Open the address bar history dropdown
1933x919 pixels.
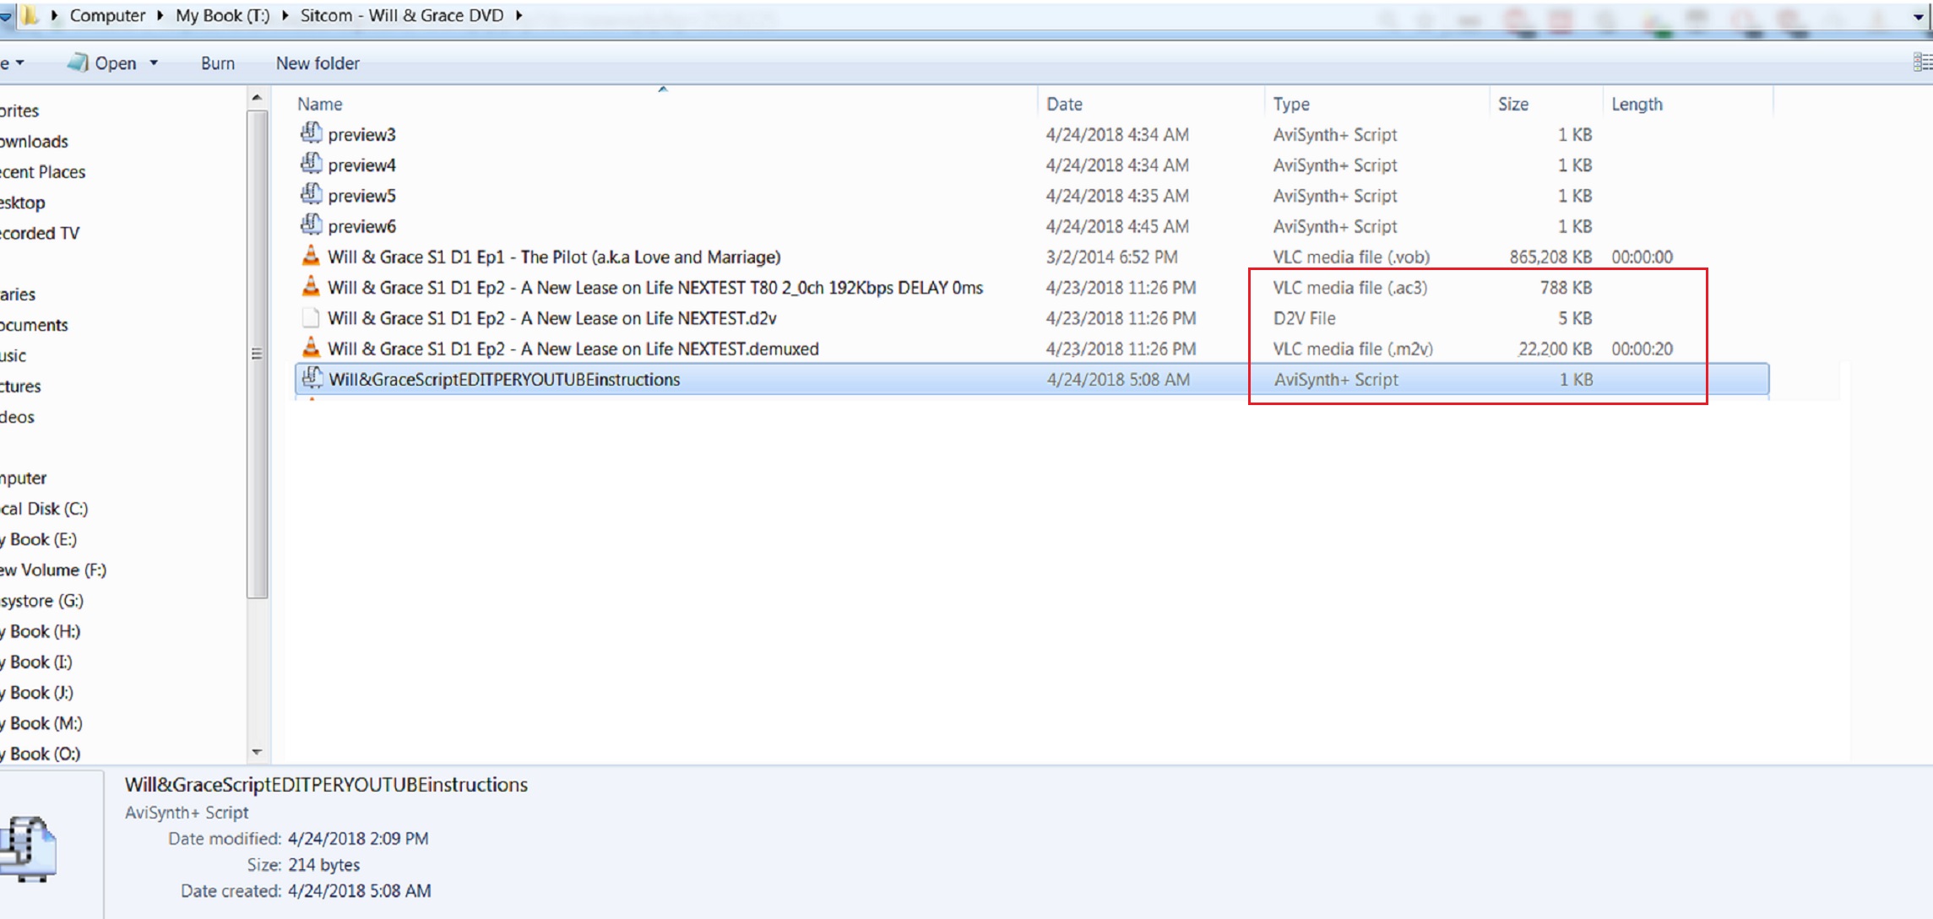[1918, 16]
